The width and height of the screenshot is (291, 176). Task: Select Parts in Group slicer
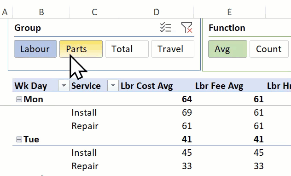(x=81, y=49)
